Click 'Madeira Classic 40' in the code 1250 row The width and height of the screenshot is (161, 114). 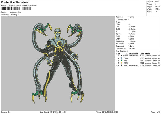point(152,61)
